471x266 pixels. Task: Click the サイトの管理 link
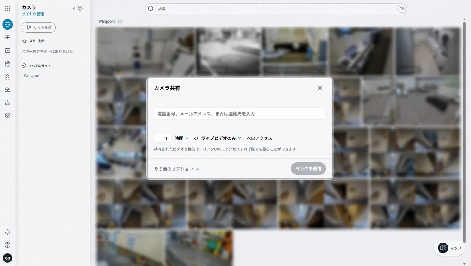click(x=33, y=14)
